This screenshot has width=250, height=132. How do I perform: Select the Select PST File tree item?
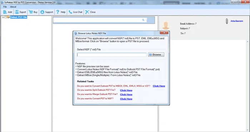pos(19,17)
